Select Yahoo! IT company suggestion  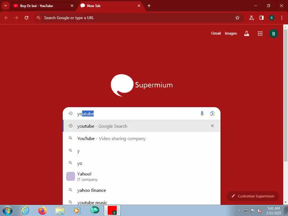point(141,177)
